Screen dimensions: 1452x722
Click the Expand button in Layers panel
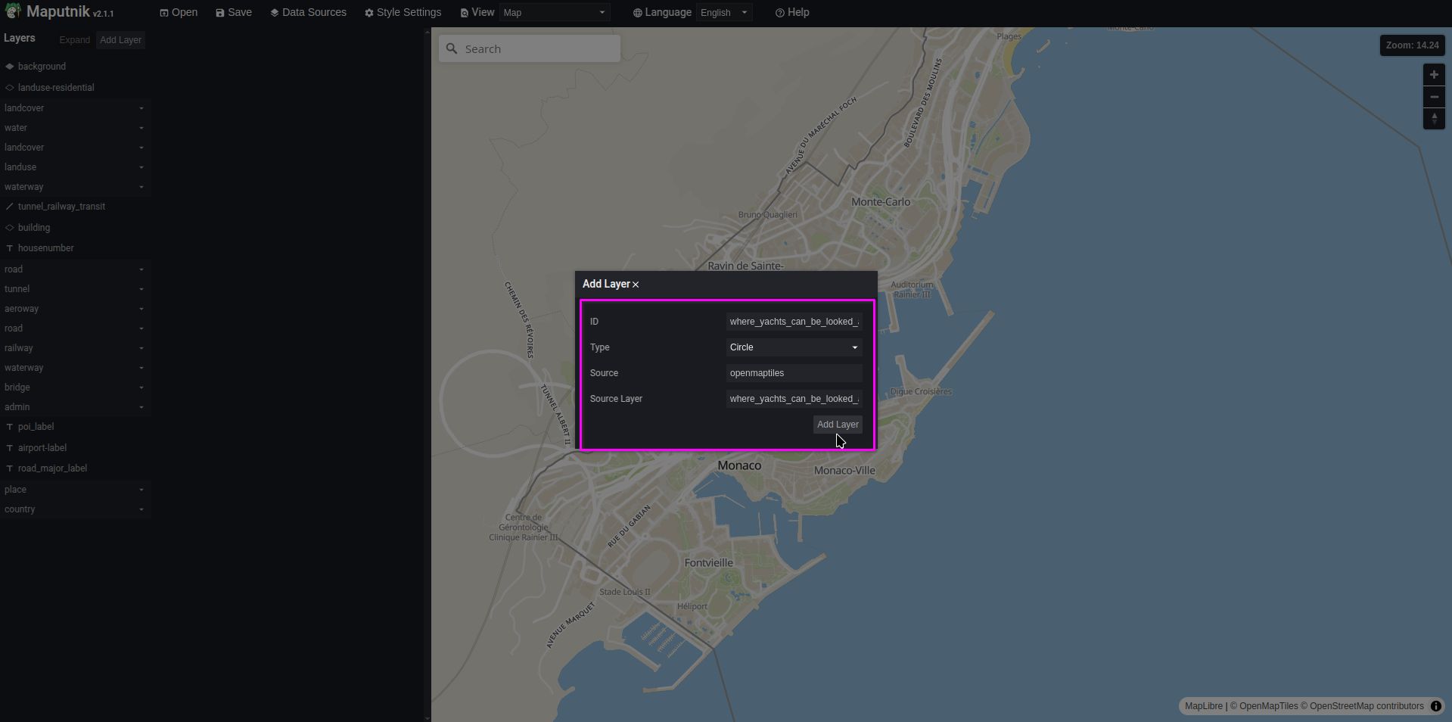[x=74, y=40]
